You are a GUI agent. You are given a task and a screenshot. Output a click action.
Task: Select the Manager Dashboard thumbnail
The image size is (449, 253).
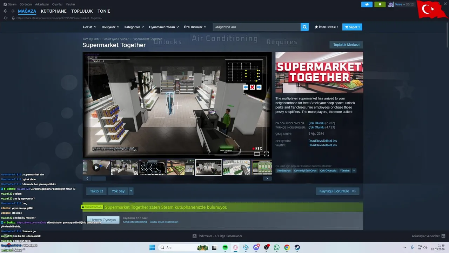coord(262,167)
